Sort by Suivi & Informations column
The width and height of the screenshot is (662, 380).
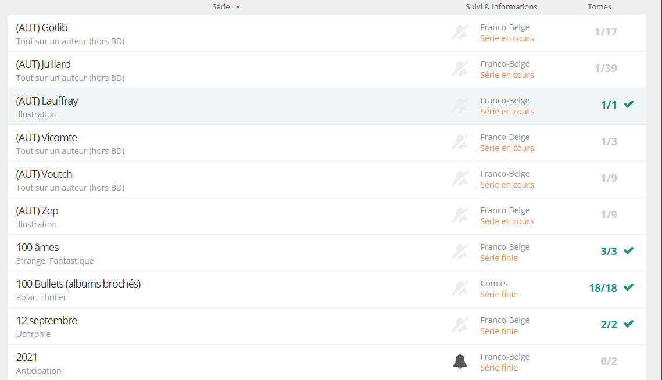tap(501, 7)
